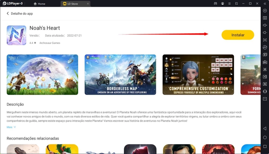Open the Comprehensive Customization screenshot
This screenshot has height=154, width=269.
pos(198,74)
